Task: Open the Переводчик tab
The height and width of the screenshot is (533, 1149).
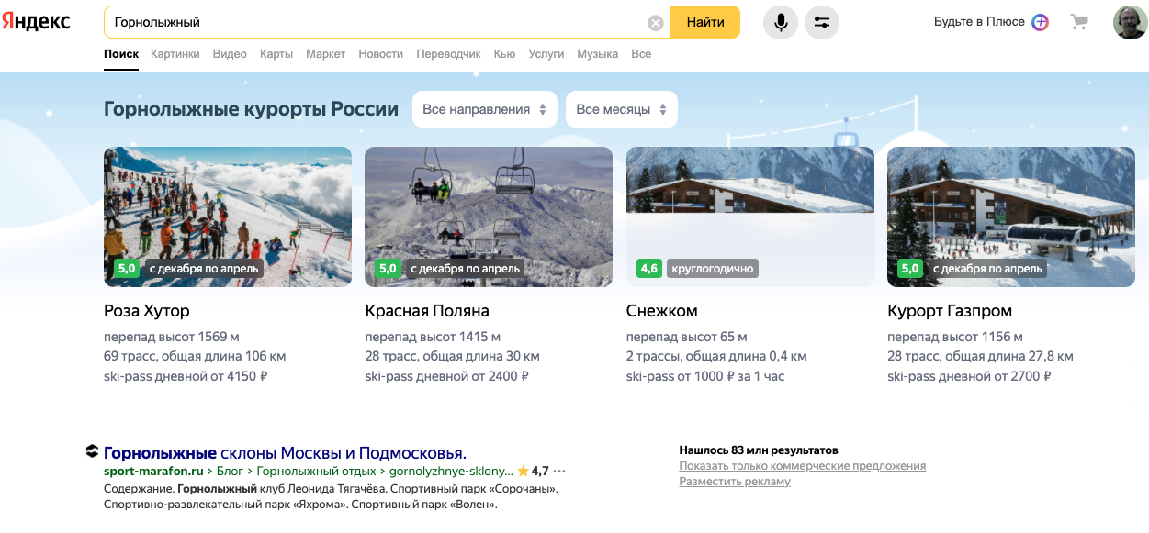Action: coord(449,54)
